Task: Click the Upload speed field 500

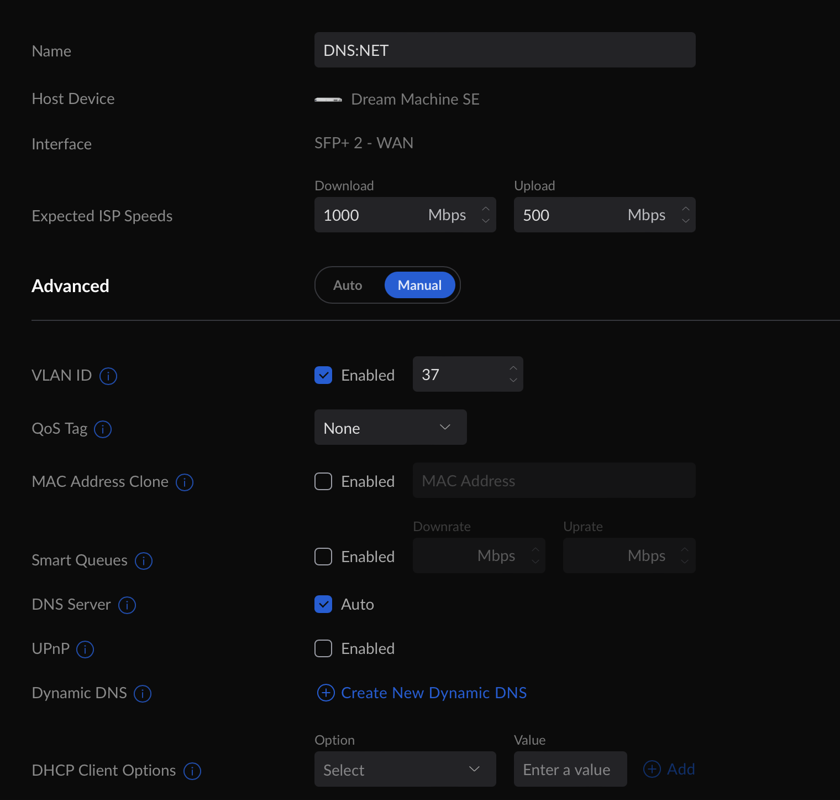Action: [x=605, y=215]
